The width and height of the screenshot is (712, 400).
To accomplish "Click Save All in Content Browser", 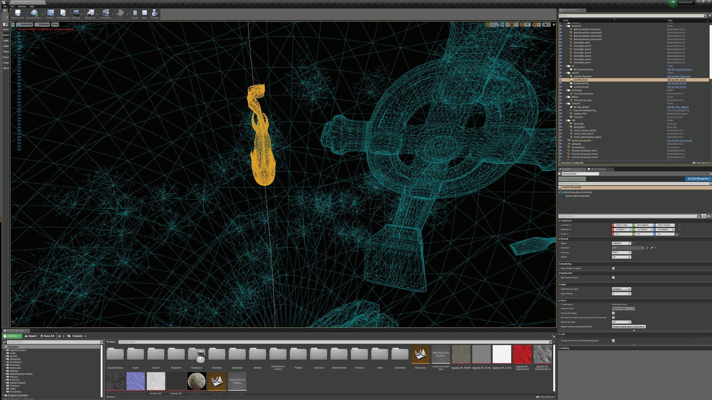I will coord(47,336).
